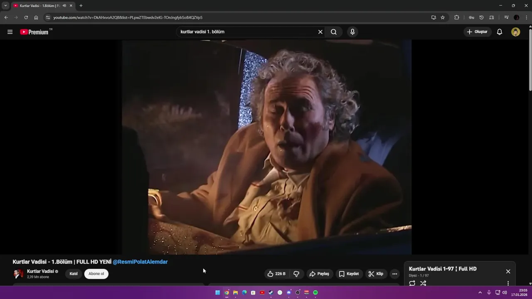Open the YouTube notifications bell
532x299 pixels.
coord(500,32)
